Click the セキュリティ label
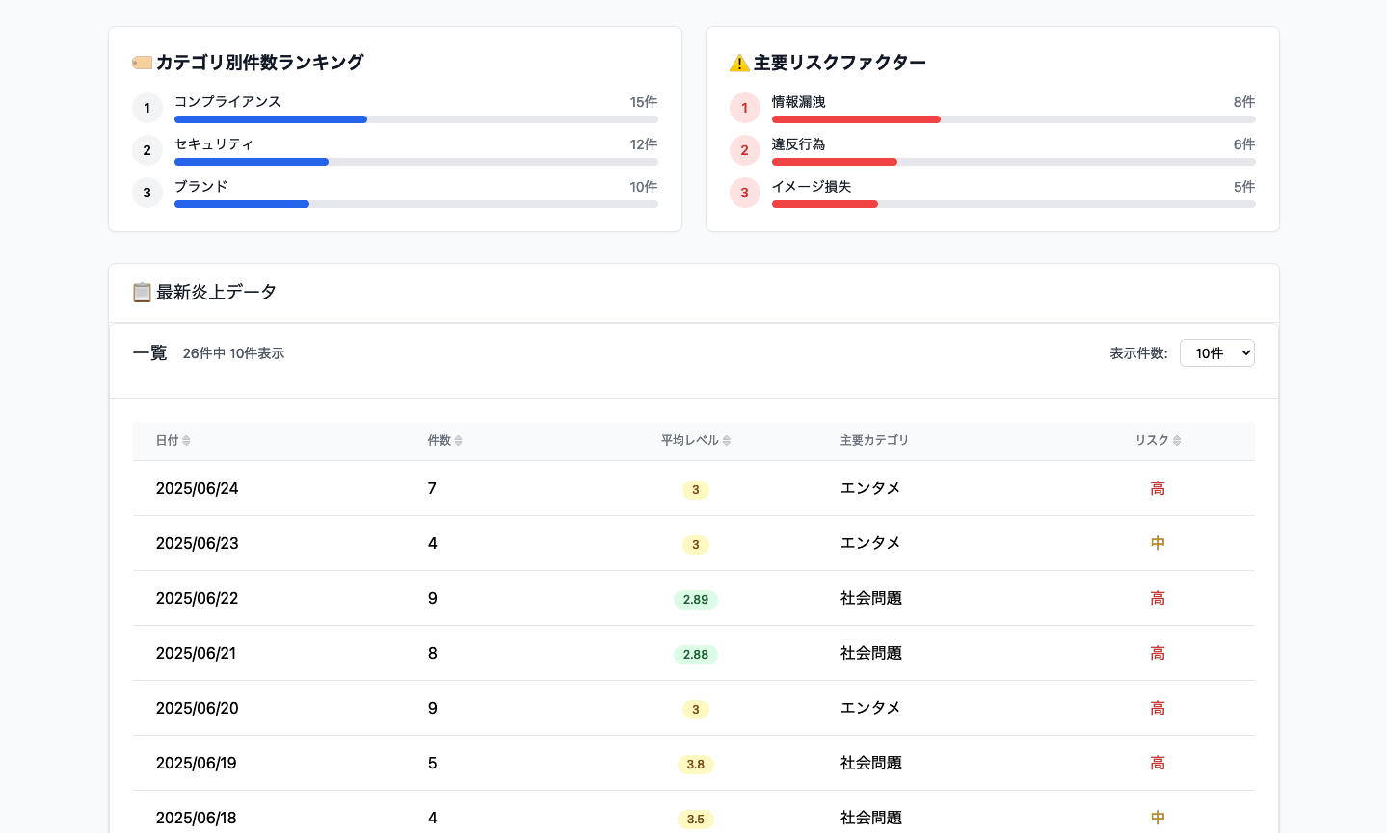The width and height of the screenshot is (1387, 833). point(214,144)
